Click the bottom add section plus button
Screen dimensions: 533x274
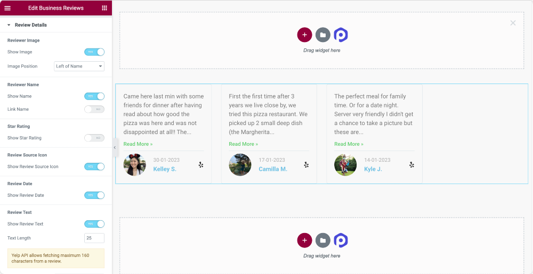click(x=304, y=240)
